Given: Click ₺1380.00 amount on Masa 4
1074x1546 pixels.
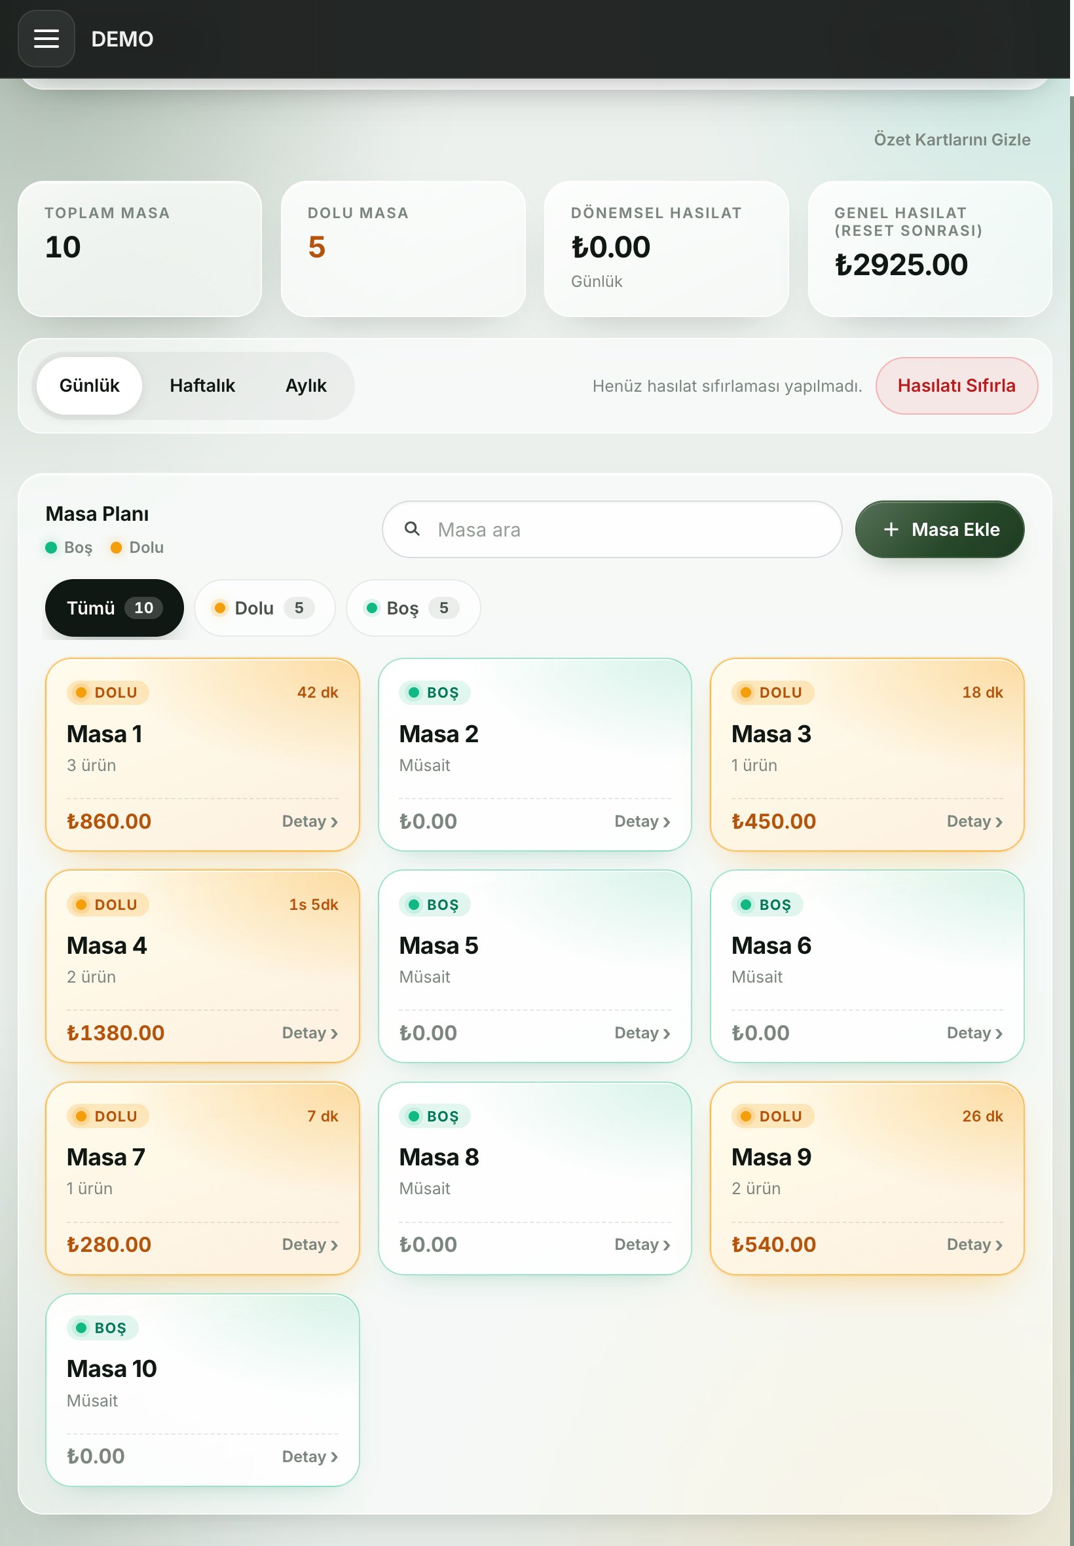Looking at the screenshot, I should (x=115, y=1032).
